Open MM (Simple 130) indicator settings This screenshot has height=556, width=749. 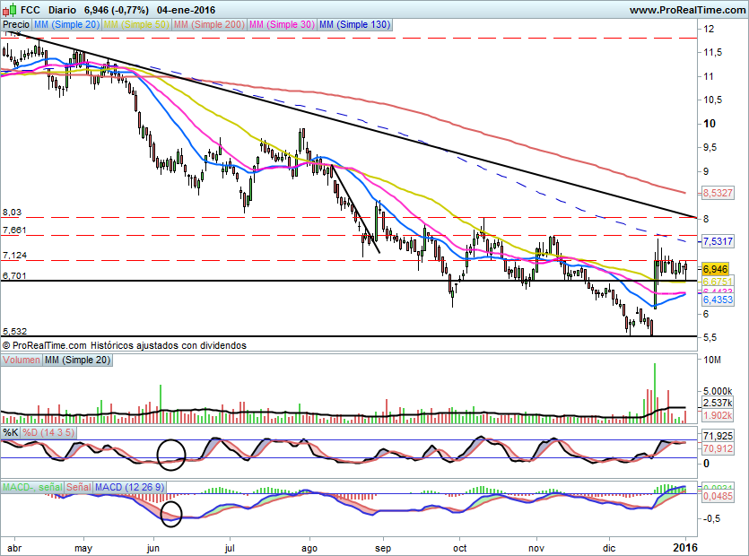coord(354,25)
